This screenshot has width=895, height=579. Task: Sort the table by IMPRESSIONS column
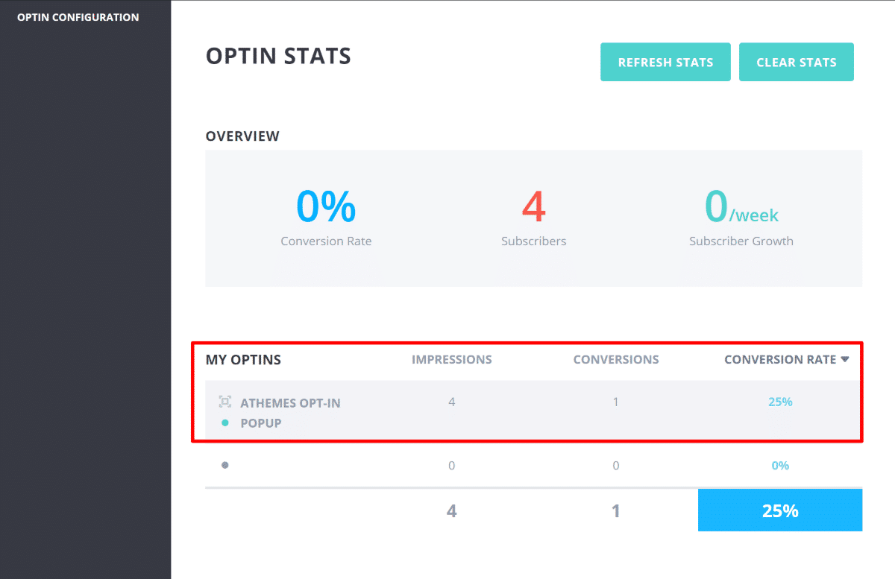[451, 359]
